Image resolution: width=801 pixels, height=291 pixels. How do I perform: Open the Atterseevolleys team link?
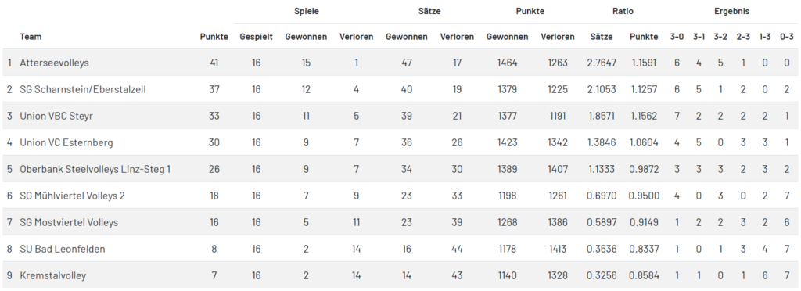tap(54, 63)
